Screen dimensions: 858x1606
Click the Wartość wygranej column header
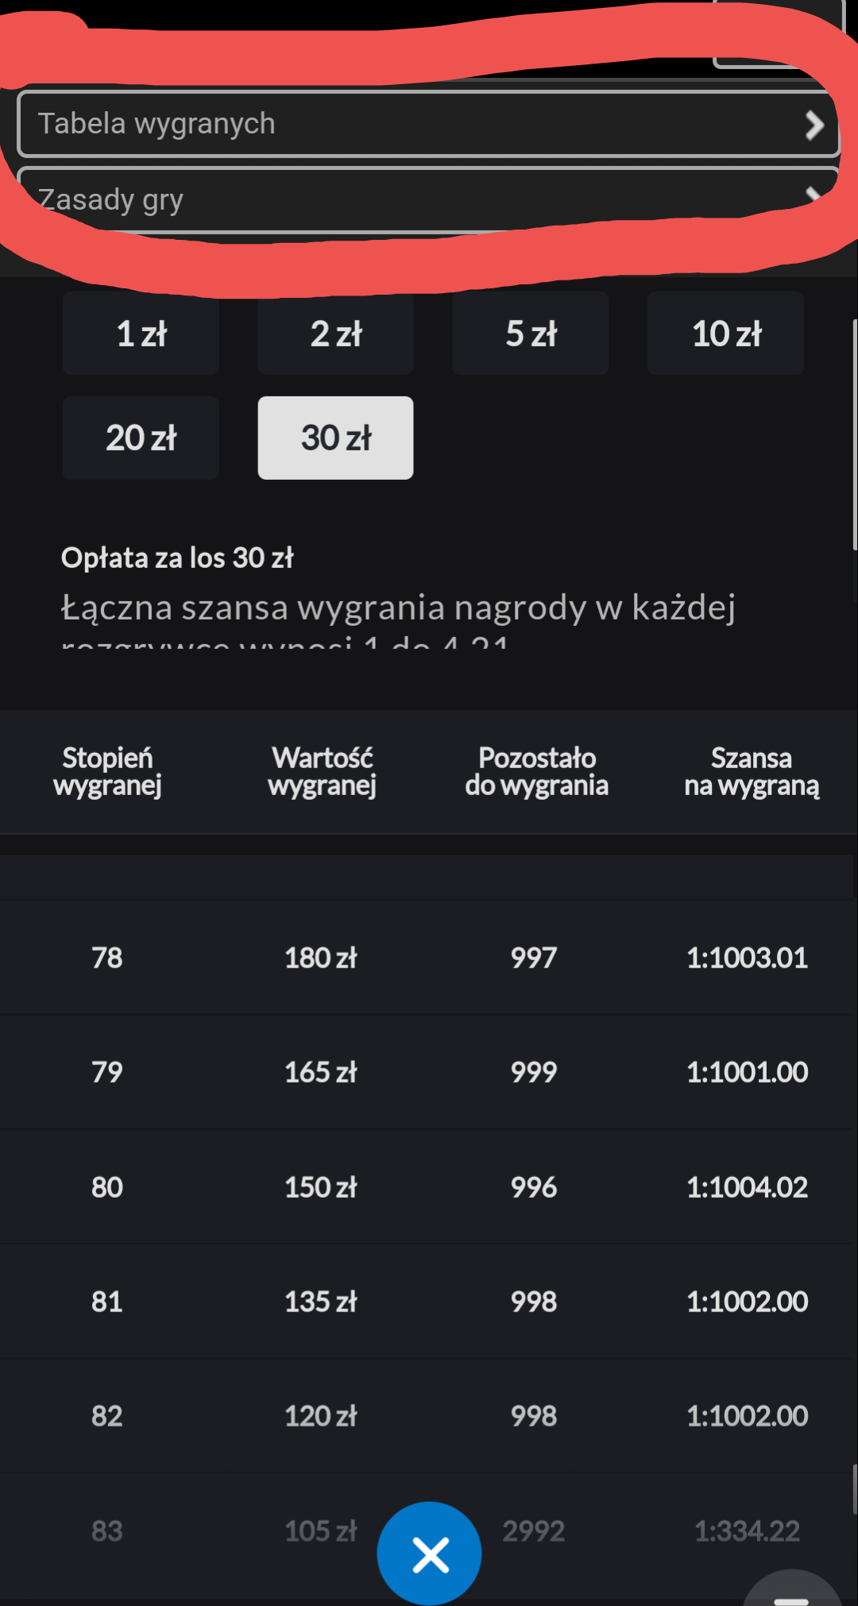[x=322, y=771]
